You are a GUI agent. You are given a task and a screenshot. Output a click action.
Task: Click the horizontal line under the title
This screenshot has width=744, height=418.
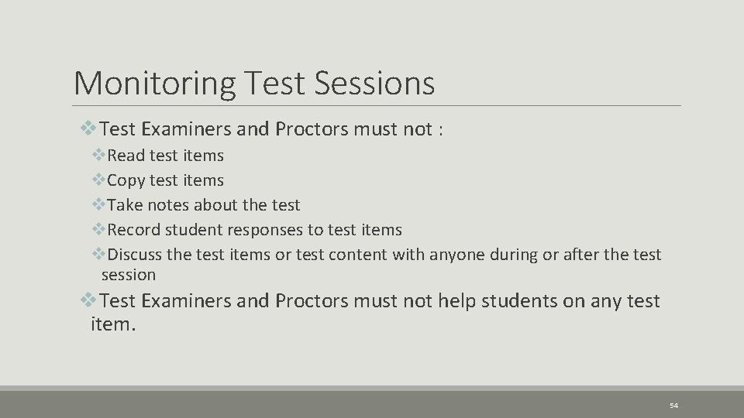pos(377,105)
